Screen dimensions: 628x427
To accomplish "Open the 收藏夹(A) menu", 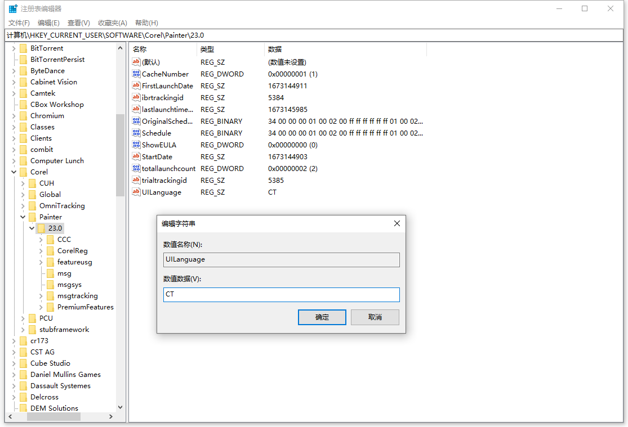I will click(x=113, y=23).
